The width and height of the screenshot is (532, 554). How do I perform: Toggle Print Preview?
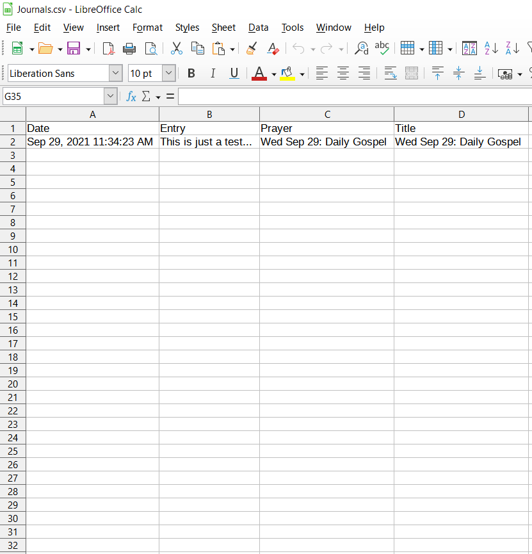coord(151,49)
